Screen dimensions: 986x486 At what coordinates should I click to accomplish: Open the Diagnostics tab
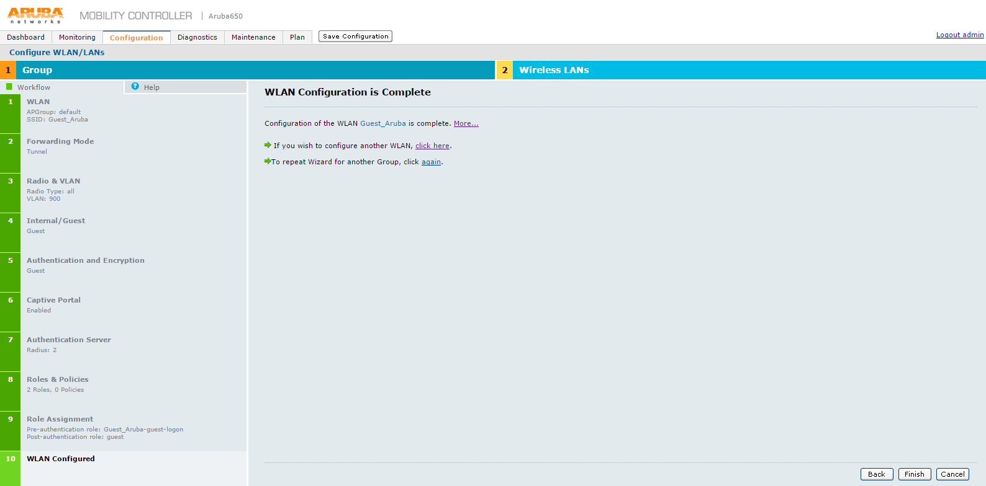197,37
